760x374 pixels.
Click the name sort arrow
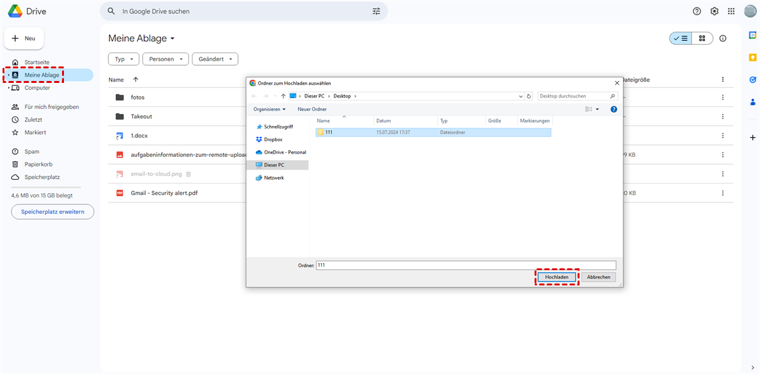pos(135,80)
